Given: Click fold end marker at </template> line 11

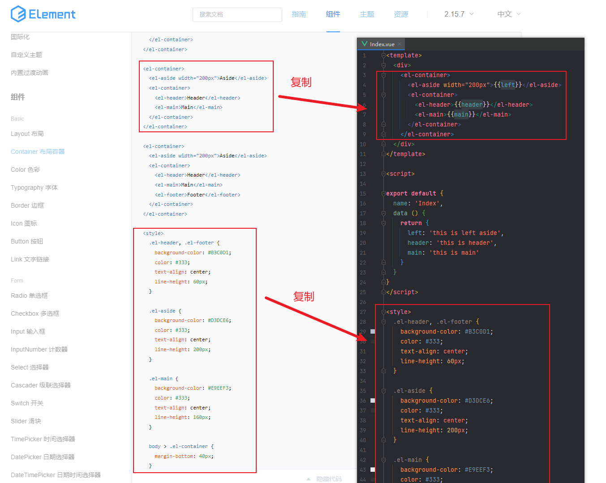Looking at the screenshot, I should point(383,154).
